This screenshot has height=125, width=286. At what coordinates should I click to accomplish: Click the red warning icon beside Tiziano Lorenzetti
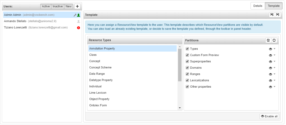click(x=78, y=28)
